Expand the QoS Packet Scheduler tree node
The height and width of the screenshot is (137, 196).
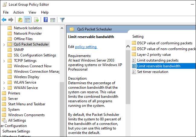point(4,44)
